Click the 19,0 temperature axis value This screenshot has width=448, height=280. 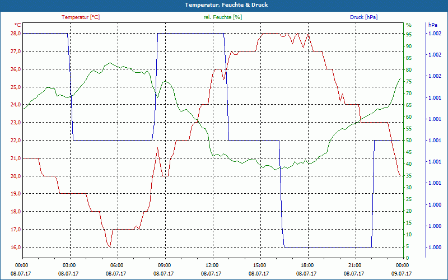click(16, 194)
